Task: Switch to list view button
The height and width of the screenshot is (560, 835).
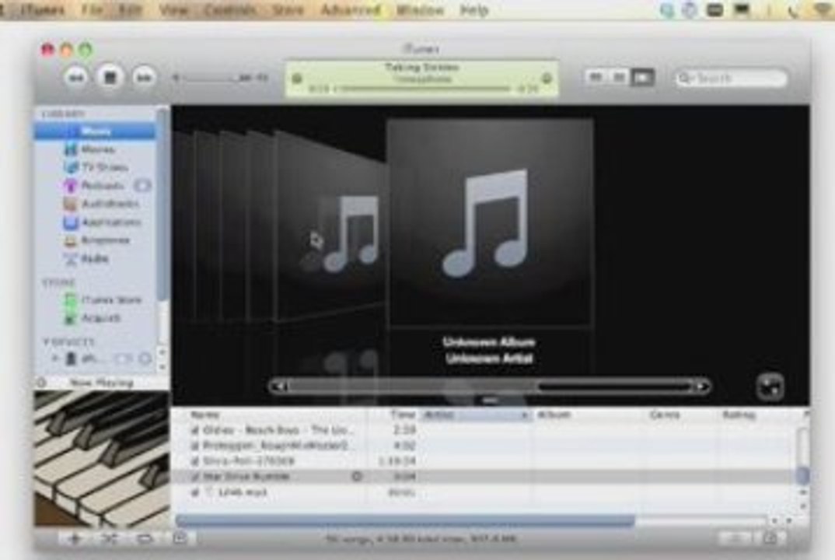Action: (596, 78)
